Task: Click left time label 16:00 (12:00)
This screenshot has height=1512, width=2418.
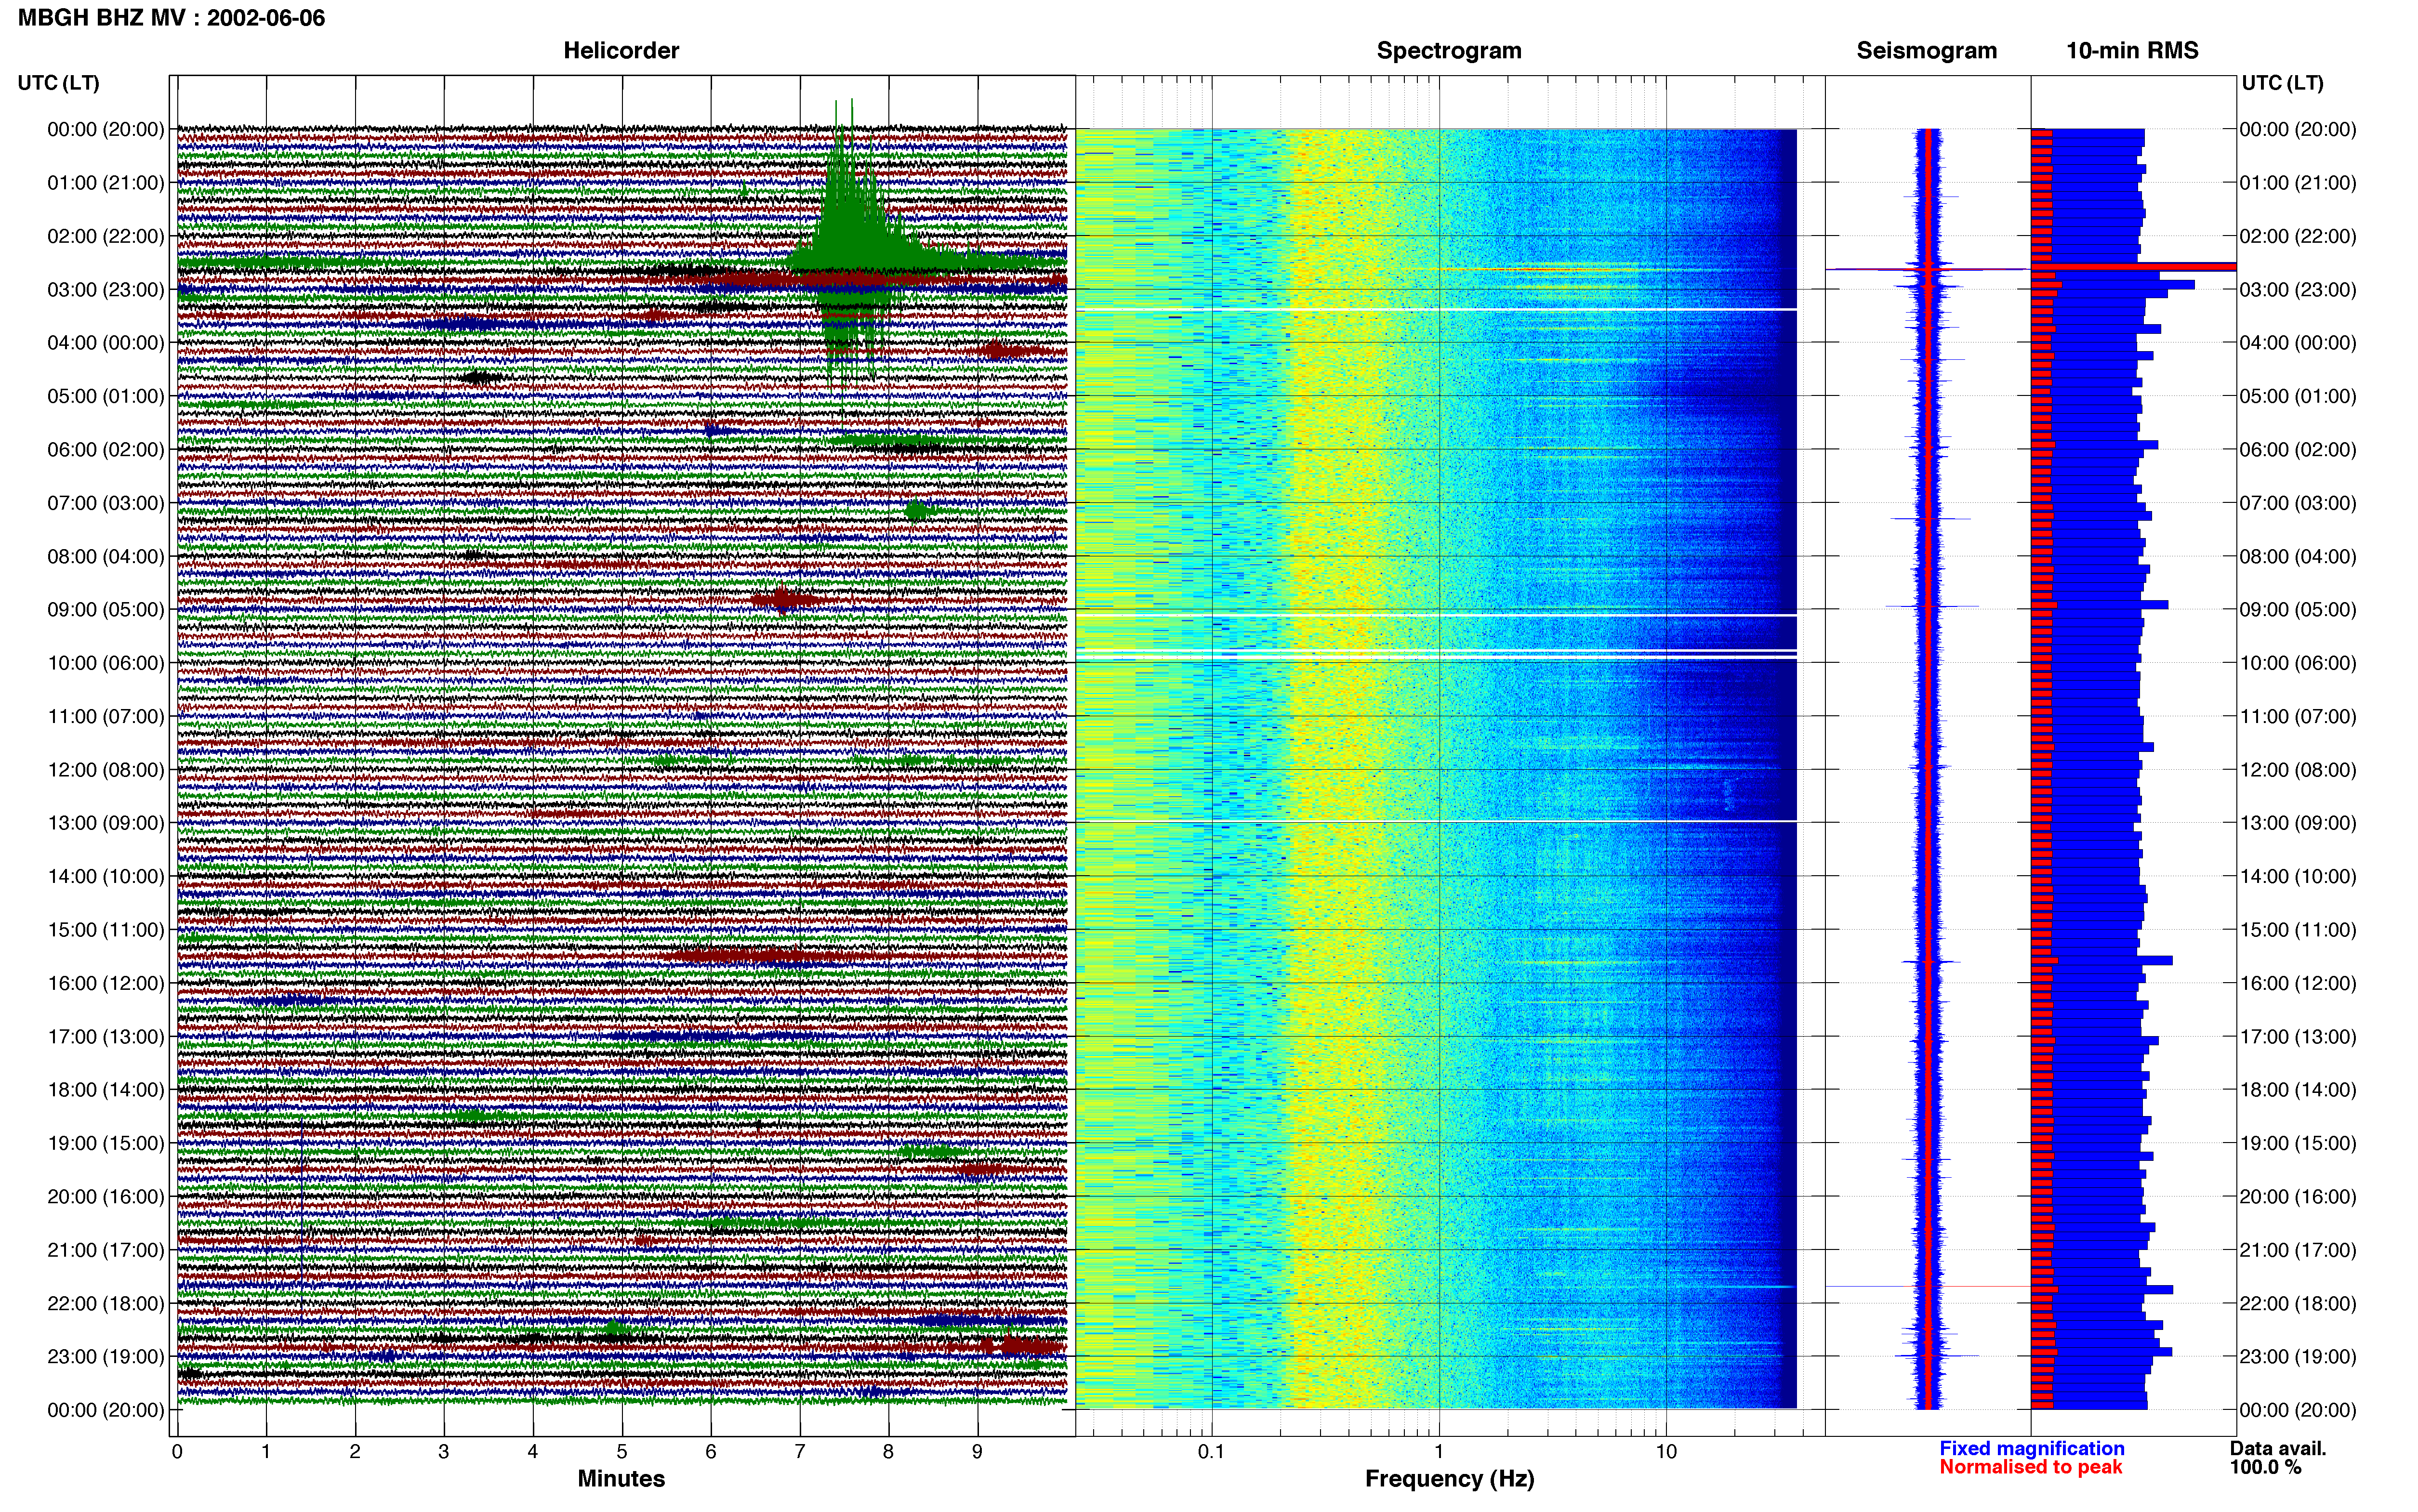Action: [x=106, y=983]
